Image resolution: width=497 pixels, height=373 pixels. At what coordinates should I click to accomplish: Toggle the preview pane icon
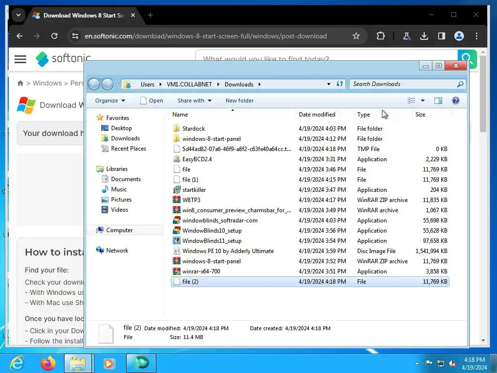click(438, 101)
